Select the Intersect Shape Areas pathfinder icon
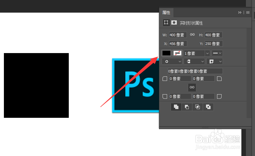 point(198,107)
